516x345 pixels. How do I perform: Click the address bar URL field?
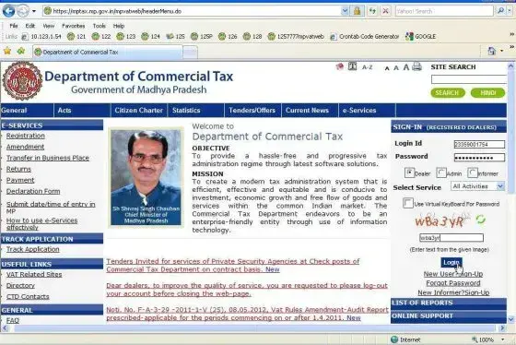tap(193, 11)
